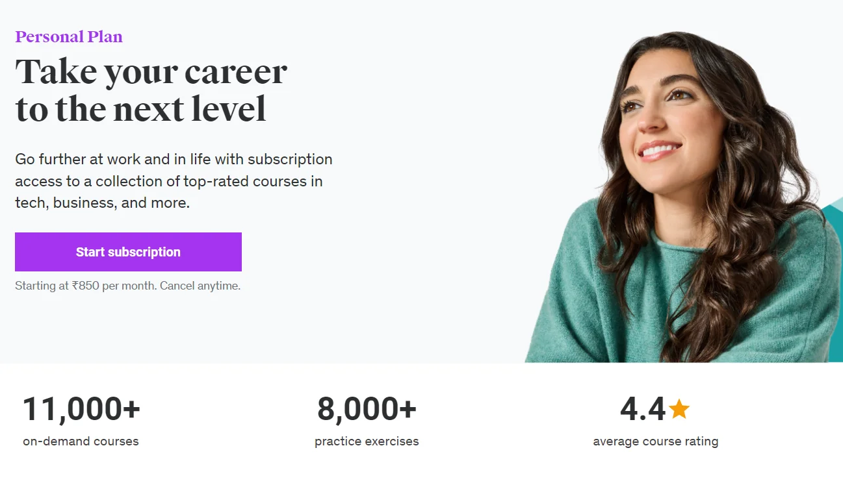The width and height of the screenshot is (843, 485).
Task: Click the purple button's Start subscription text
Action: tap(128, 252)
